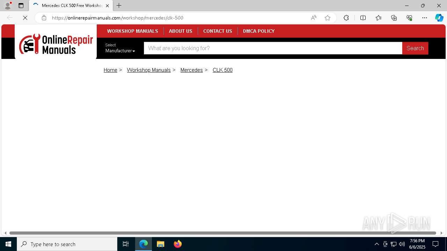Click the Meet Now tray icon
This screenshot has width=447, height=251.
[x=385, y=244]
